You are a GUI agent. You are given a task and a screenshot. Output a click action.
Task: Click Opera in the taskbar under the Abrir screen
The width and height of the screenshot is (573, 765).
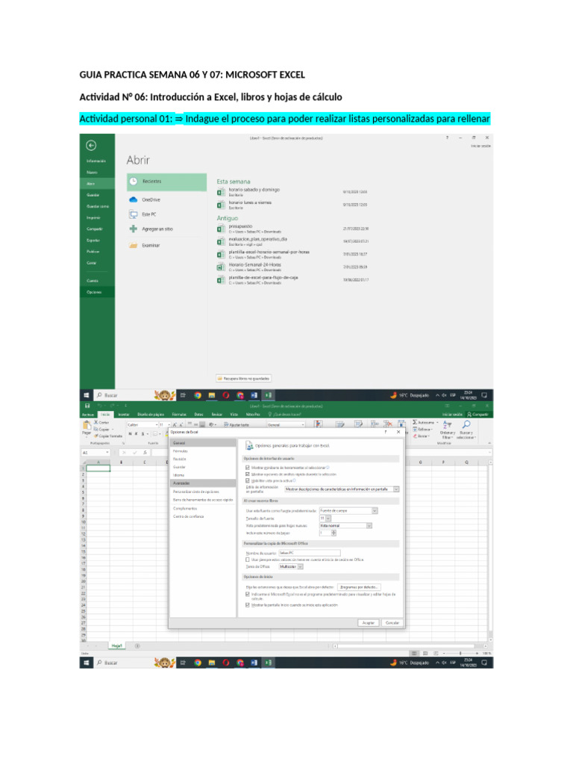(226, 395)
